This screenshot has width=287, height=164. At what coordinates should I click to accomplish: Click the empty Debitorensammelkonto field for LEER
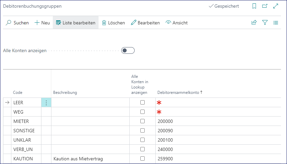[218, 103]
